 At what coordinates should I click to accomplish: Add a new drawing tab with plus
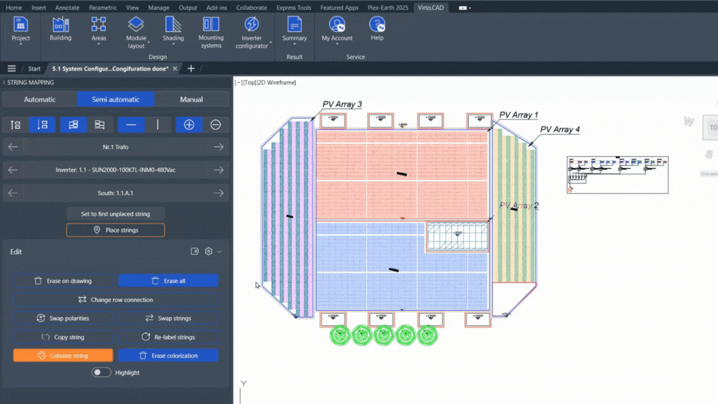pos(191,69)
